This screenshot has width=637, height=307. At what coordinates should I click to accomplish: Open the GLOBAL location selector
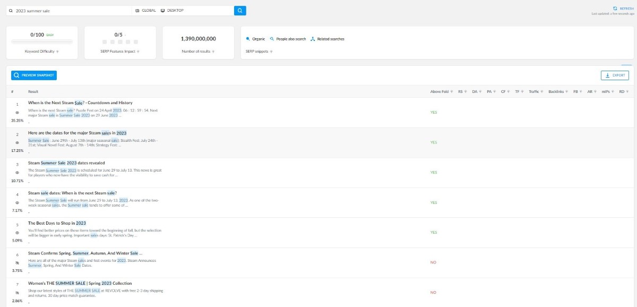145,10
